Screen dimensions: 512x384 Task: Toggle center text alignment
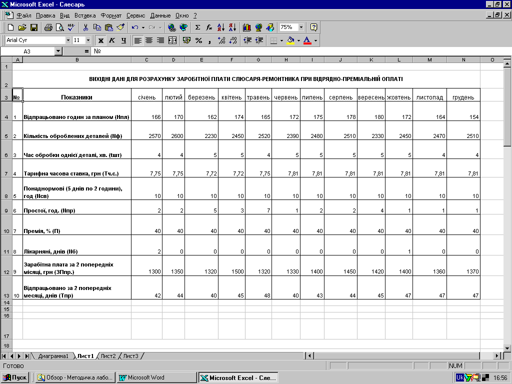(x=149, y=40)
